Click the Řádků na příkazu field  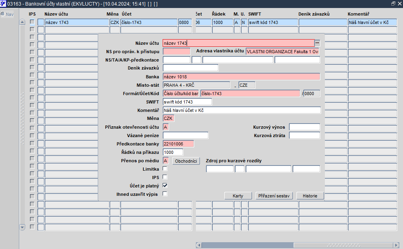pyautogui.click(x=173, y=152)
